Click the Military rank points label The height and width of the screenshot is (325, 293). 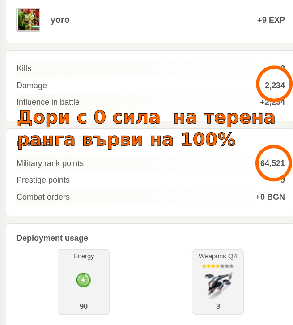tap(50, 163)
